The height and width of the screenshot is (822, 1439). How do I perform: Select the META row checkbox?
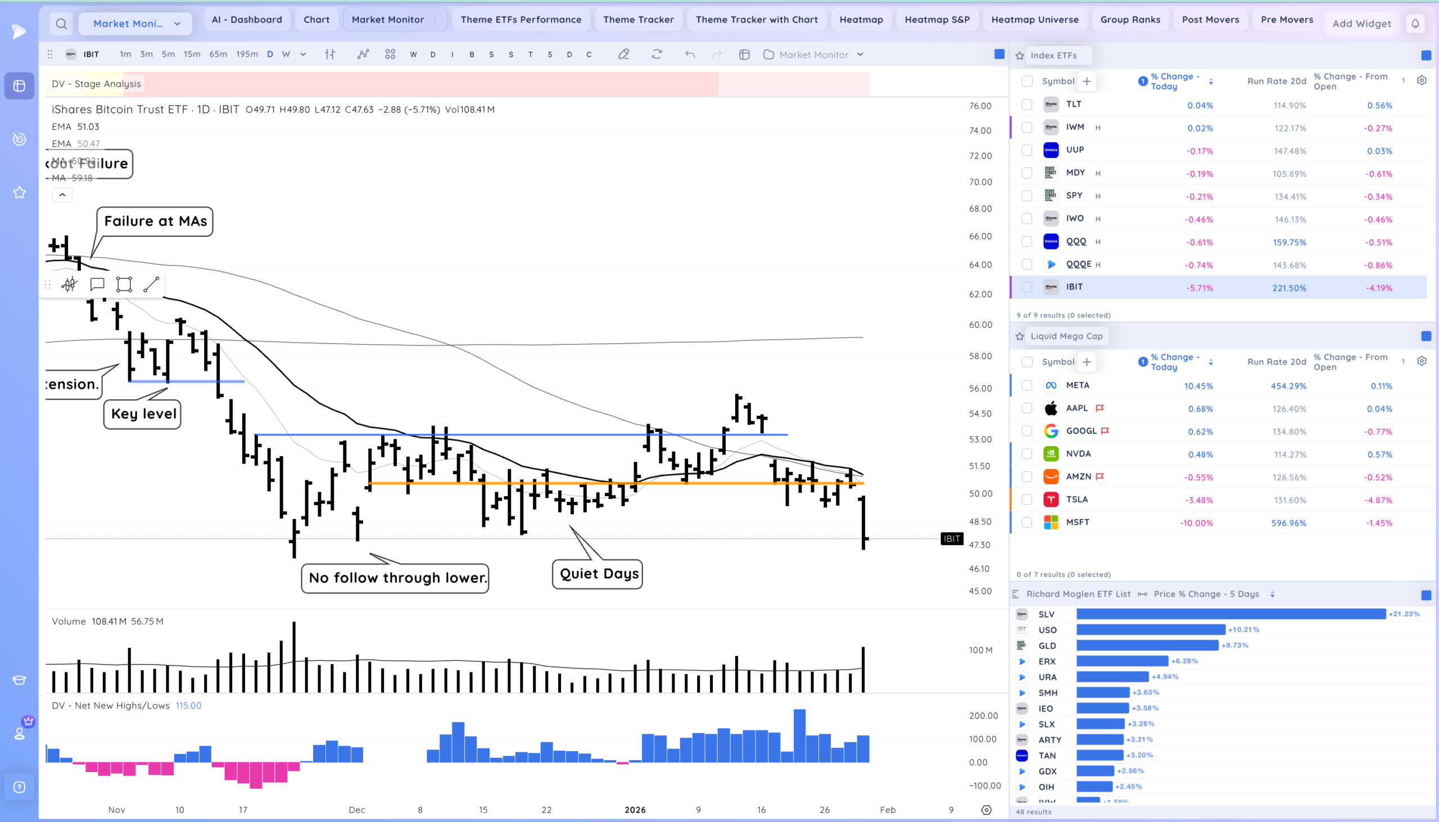[x=1026, y=385]
